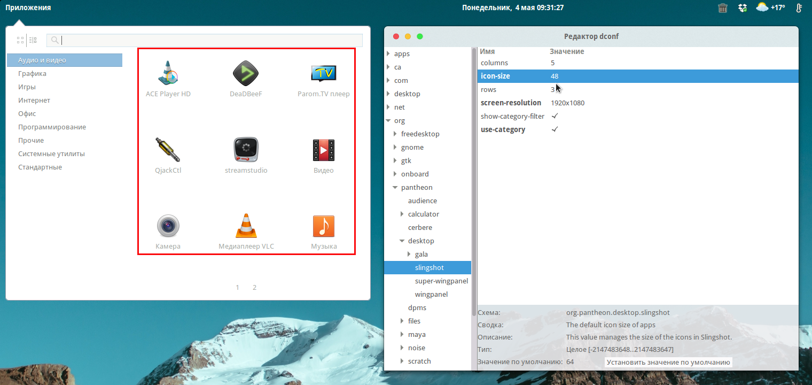Image resolution: width=812 pixels, height=385 pixels.
Task: Expand the files tree node
Action: click(402, 321)
